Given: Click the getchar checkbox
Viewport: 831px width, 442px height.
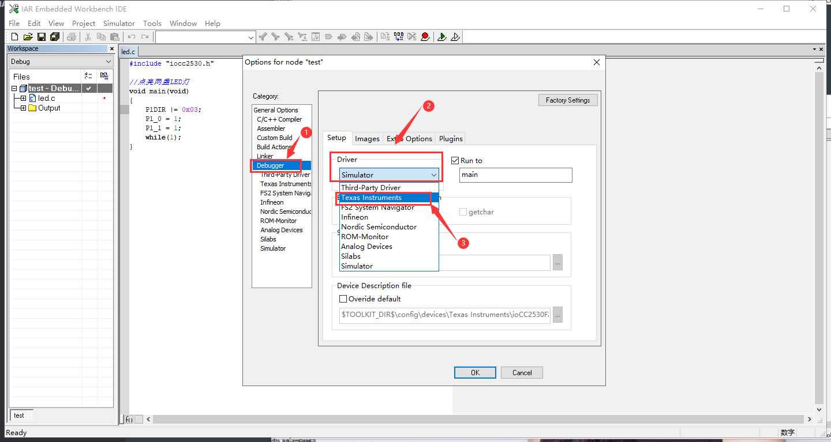Looking at the screenshot, I should tap(463, 212).
